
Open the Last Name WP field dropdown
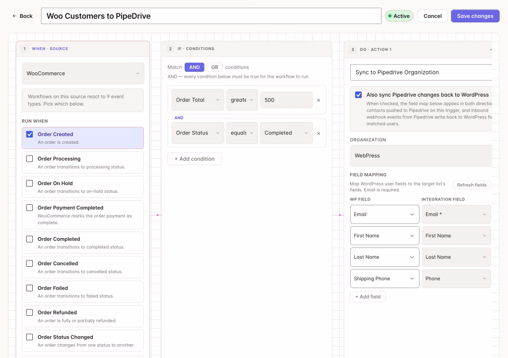click(384, 257)
